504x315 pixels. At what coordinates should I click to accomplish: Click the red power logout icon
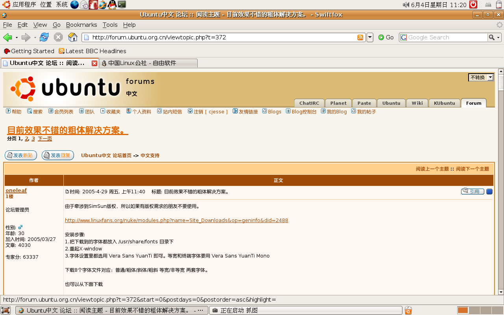click(x=473, y=5)
